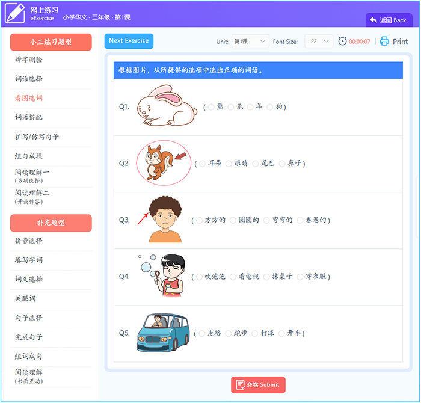Click the printer icon next to Print
Screen dimensions: 421x403
coord(384,42)
